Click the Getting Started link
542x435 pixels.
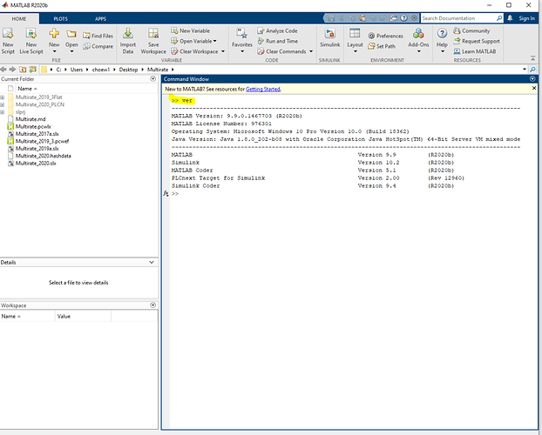point(262,89)
